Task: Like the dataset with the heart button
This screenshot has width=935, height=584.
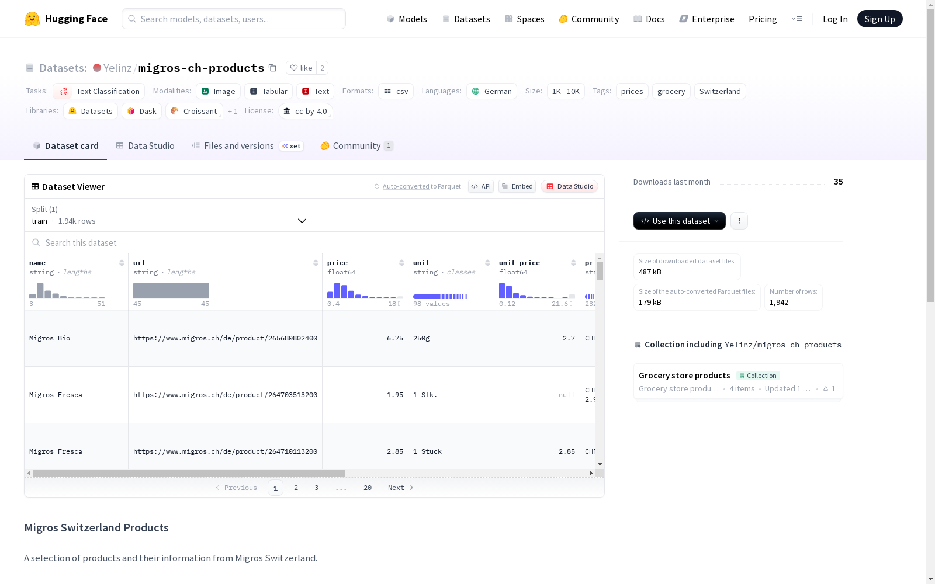Action: click(x=301, y=68)
